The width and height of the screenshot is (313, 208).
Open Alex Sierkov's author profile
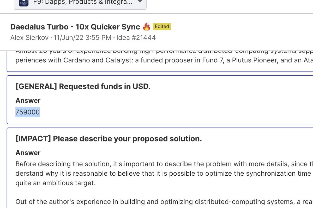click(29, 38)
